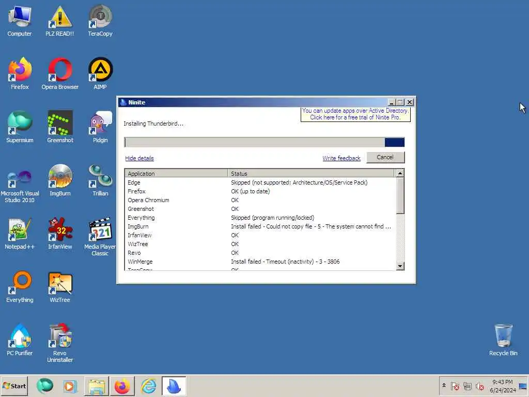Click the Revo Uninstaller desktop icon
Image resolution: width=529 pixels, height=397 pixels.
(x=60, y=343)
